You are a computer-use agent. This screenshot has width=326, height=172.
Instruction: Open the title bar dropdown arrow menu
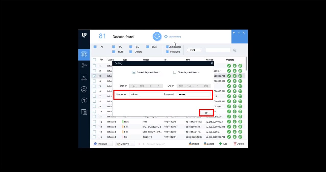pos(234,33)
